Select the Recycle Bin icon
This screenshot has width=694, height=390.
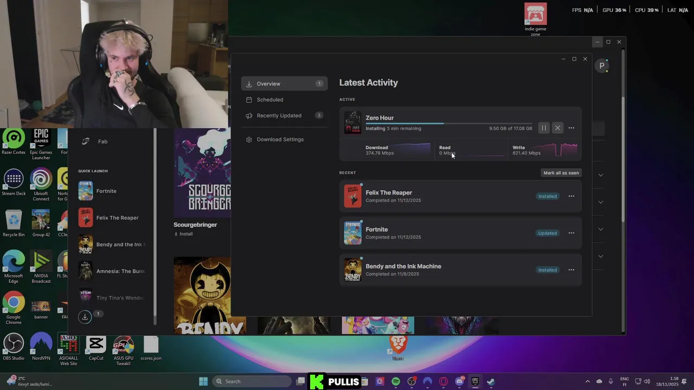(x=14, y=224)
